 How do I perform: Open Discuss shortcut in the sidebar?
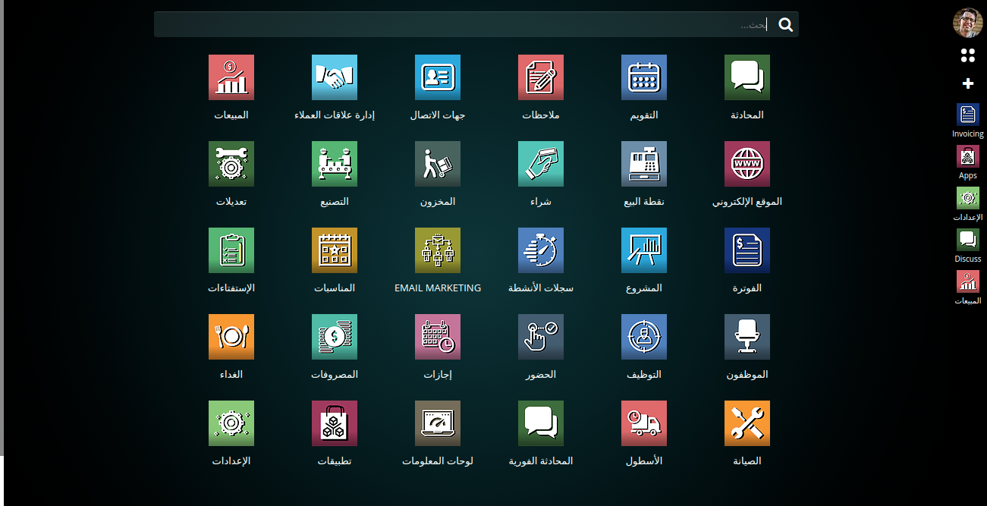(x=967, y=240)
